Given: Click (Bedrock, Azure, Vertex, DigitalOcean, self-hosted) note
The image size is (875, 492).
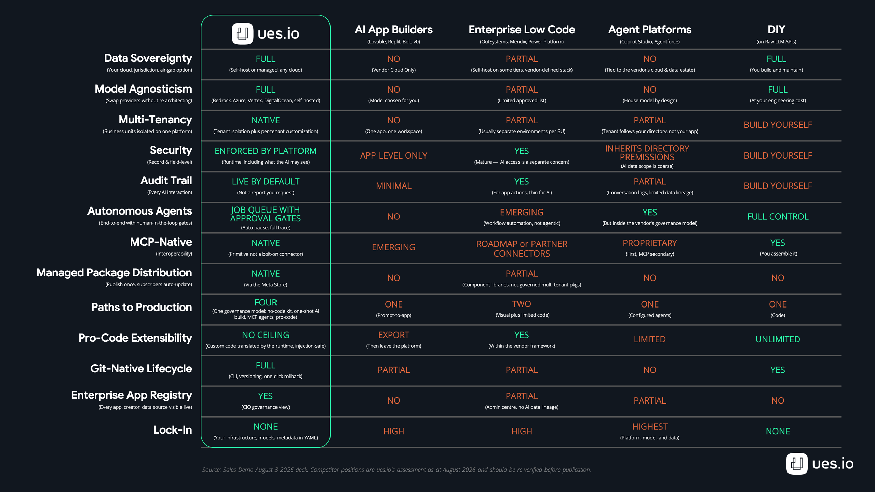Looking at the screenshot, I should [266, 101].
